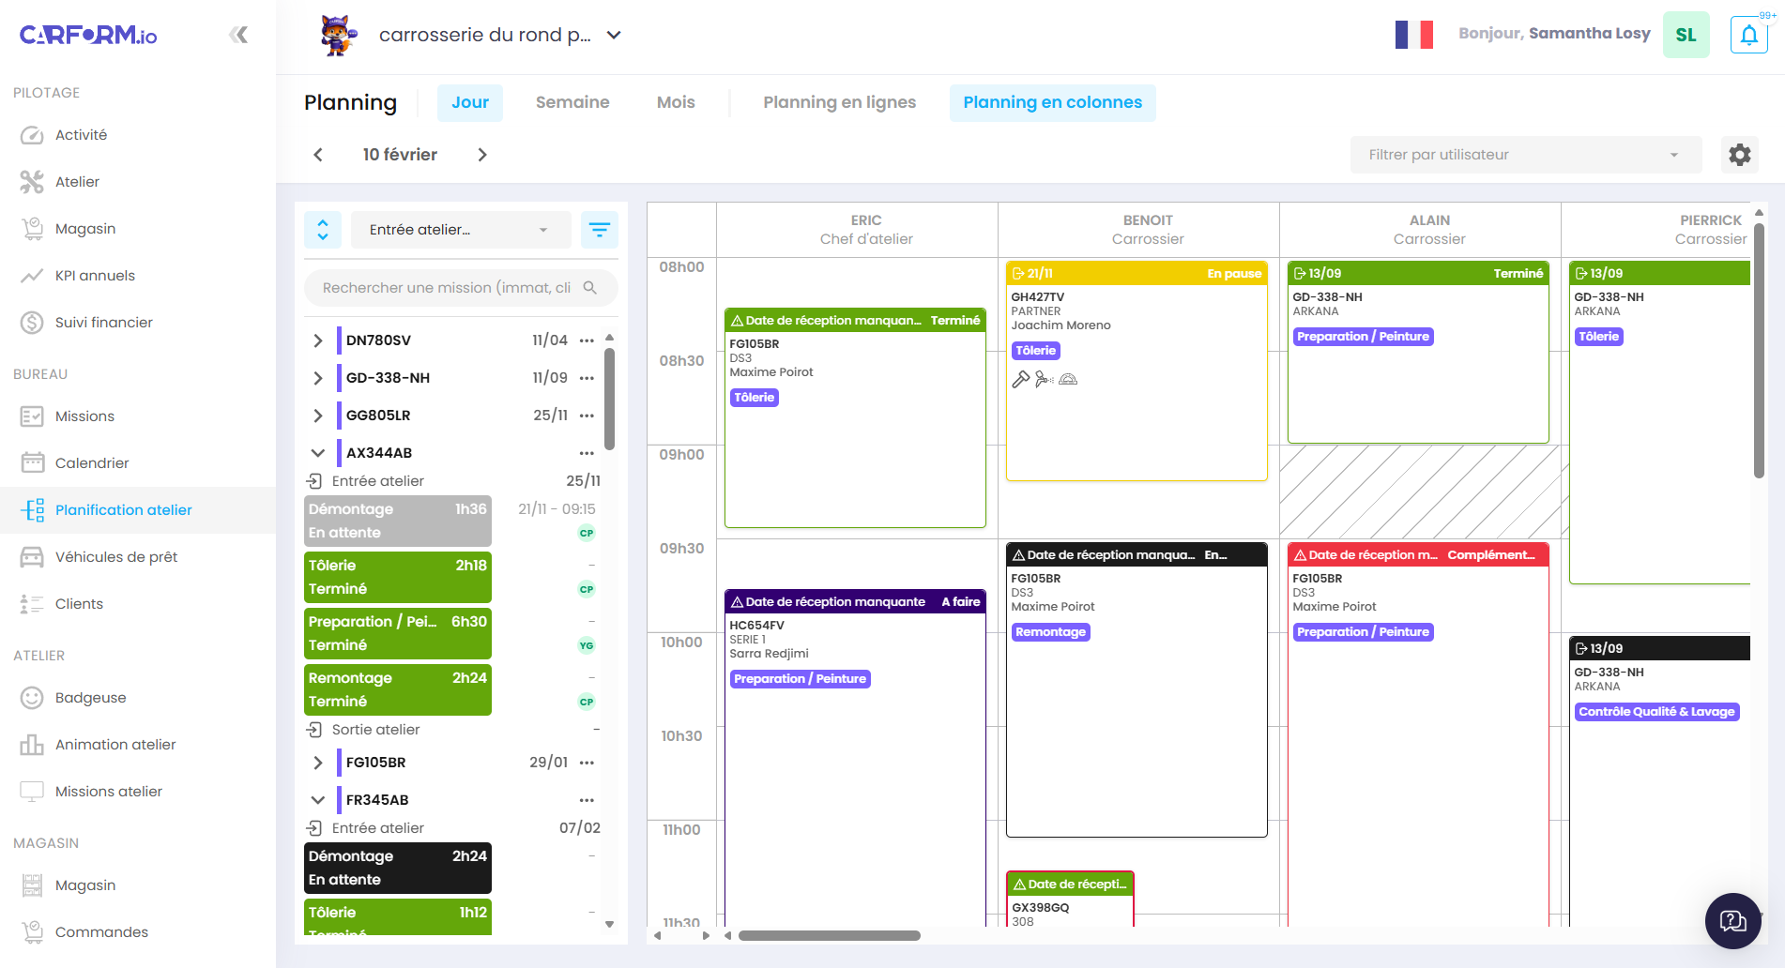Collapse the AX344AB mission details

pos(317,452)
